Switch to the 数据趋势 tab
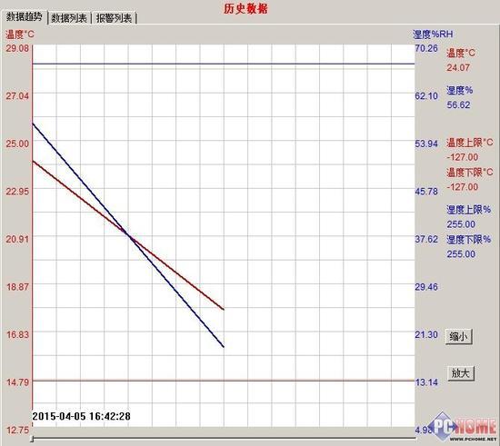 pos(25,17)
